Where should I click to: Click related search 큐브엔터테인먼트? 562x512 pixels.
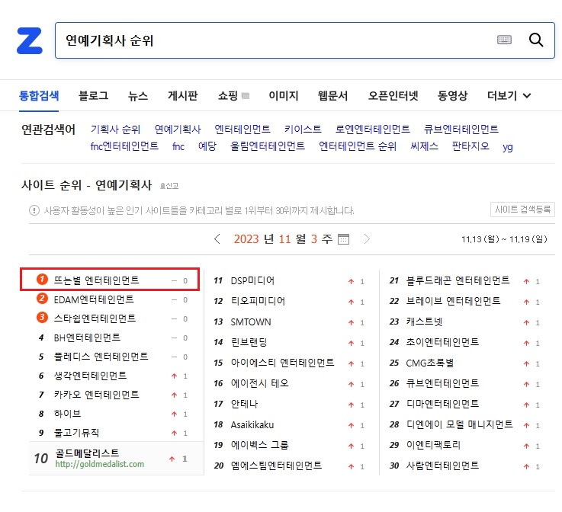[x=461, y=129]
